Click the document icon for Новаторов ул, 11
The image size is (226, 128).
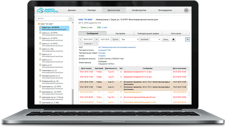click(40, 70)
